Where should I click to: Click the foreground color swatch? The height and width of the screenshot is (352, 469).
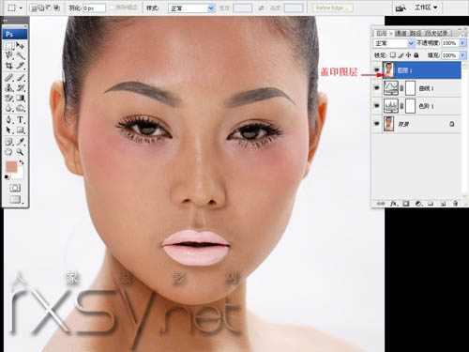tap(11, 167)
